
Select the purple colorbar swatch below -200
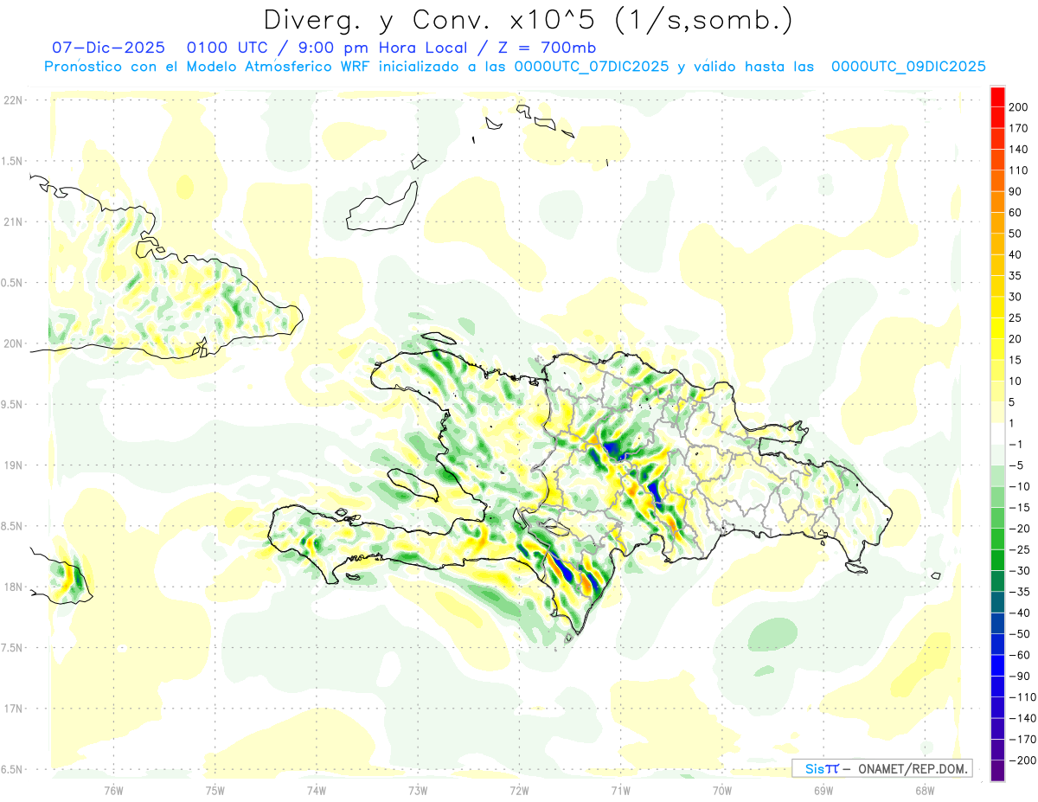coord(997,771)
